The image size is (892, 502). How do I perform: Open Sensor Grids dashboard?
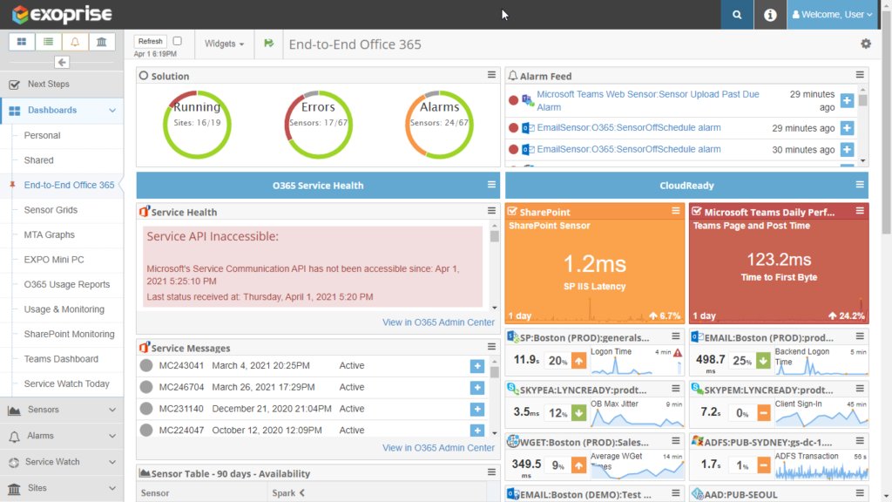click(51, 210)
